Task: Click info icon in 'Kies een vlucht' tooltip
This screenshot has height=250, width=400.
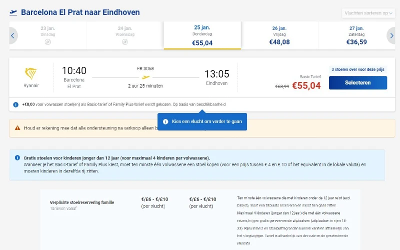Action: (x=165, y=121)
